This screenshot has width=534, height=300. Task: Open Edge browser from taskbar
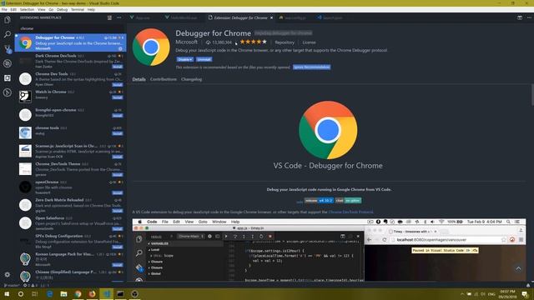(50, 294)
